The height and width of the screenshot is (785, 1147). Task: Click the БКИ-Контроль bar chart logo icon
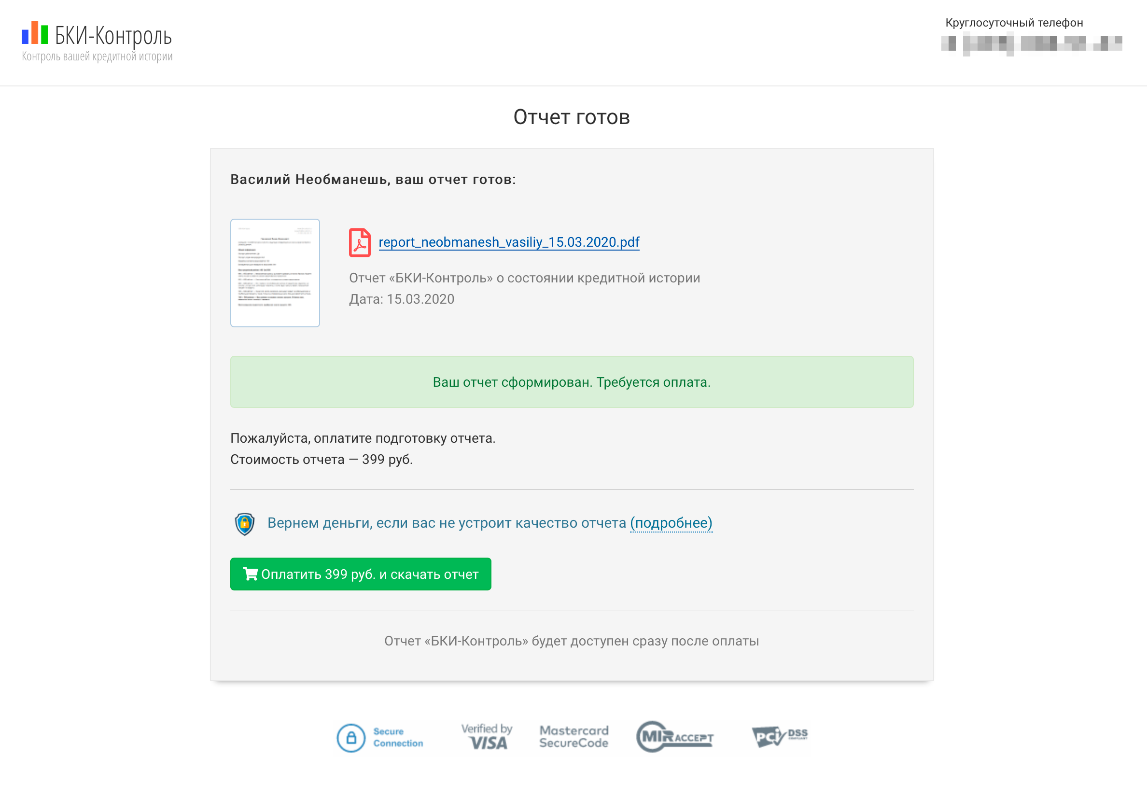[35, 32]
